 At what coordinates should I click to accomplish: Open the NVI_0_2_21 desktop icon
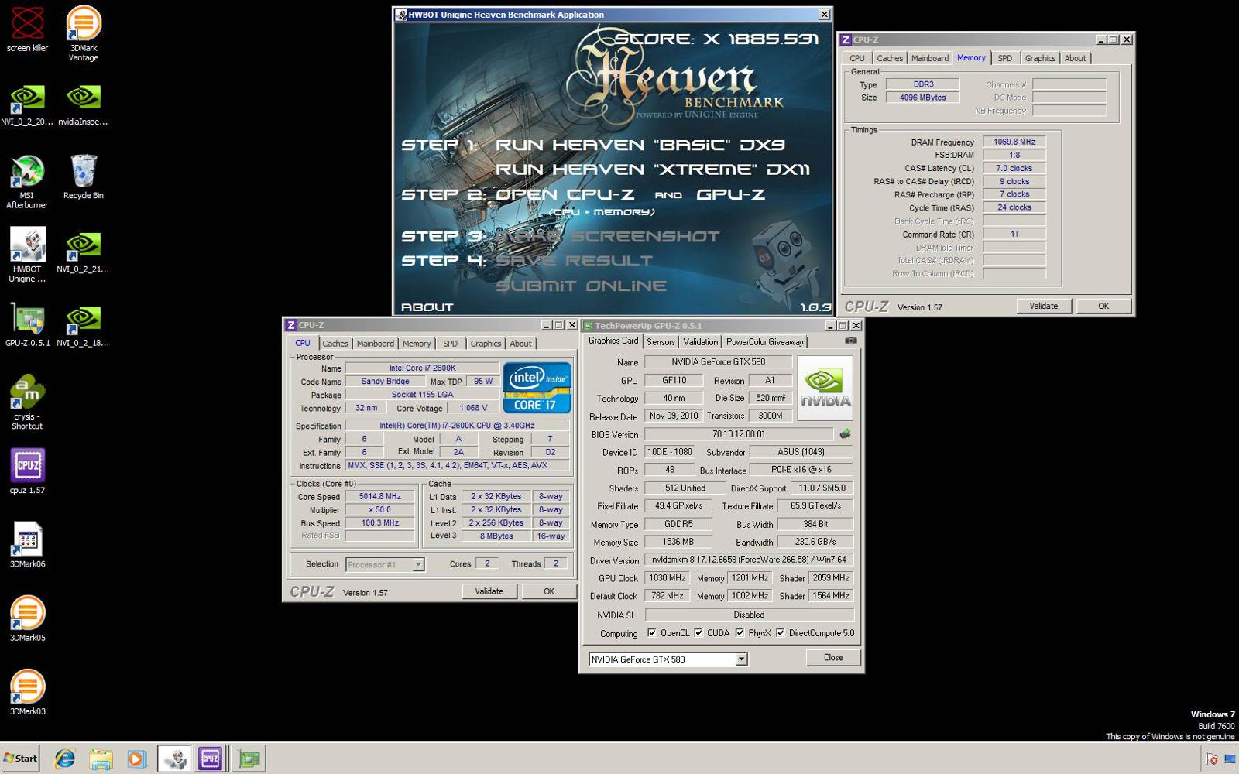click(83, 252)
